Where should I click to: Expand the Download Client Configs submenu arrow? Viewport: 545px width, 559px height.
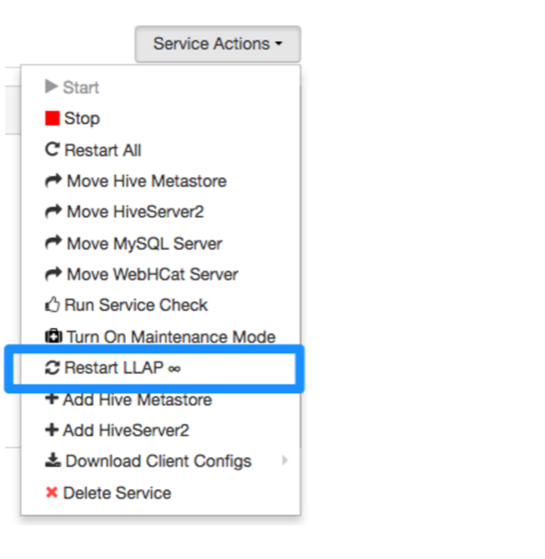pyautogui.click(x=284, y=460)
